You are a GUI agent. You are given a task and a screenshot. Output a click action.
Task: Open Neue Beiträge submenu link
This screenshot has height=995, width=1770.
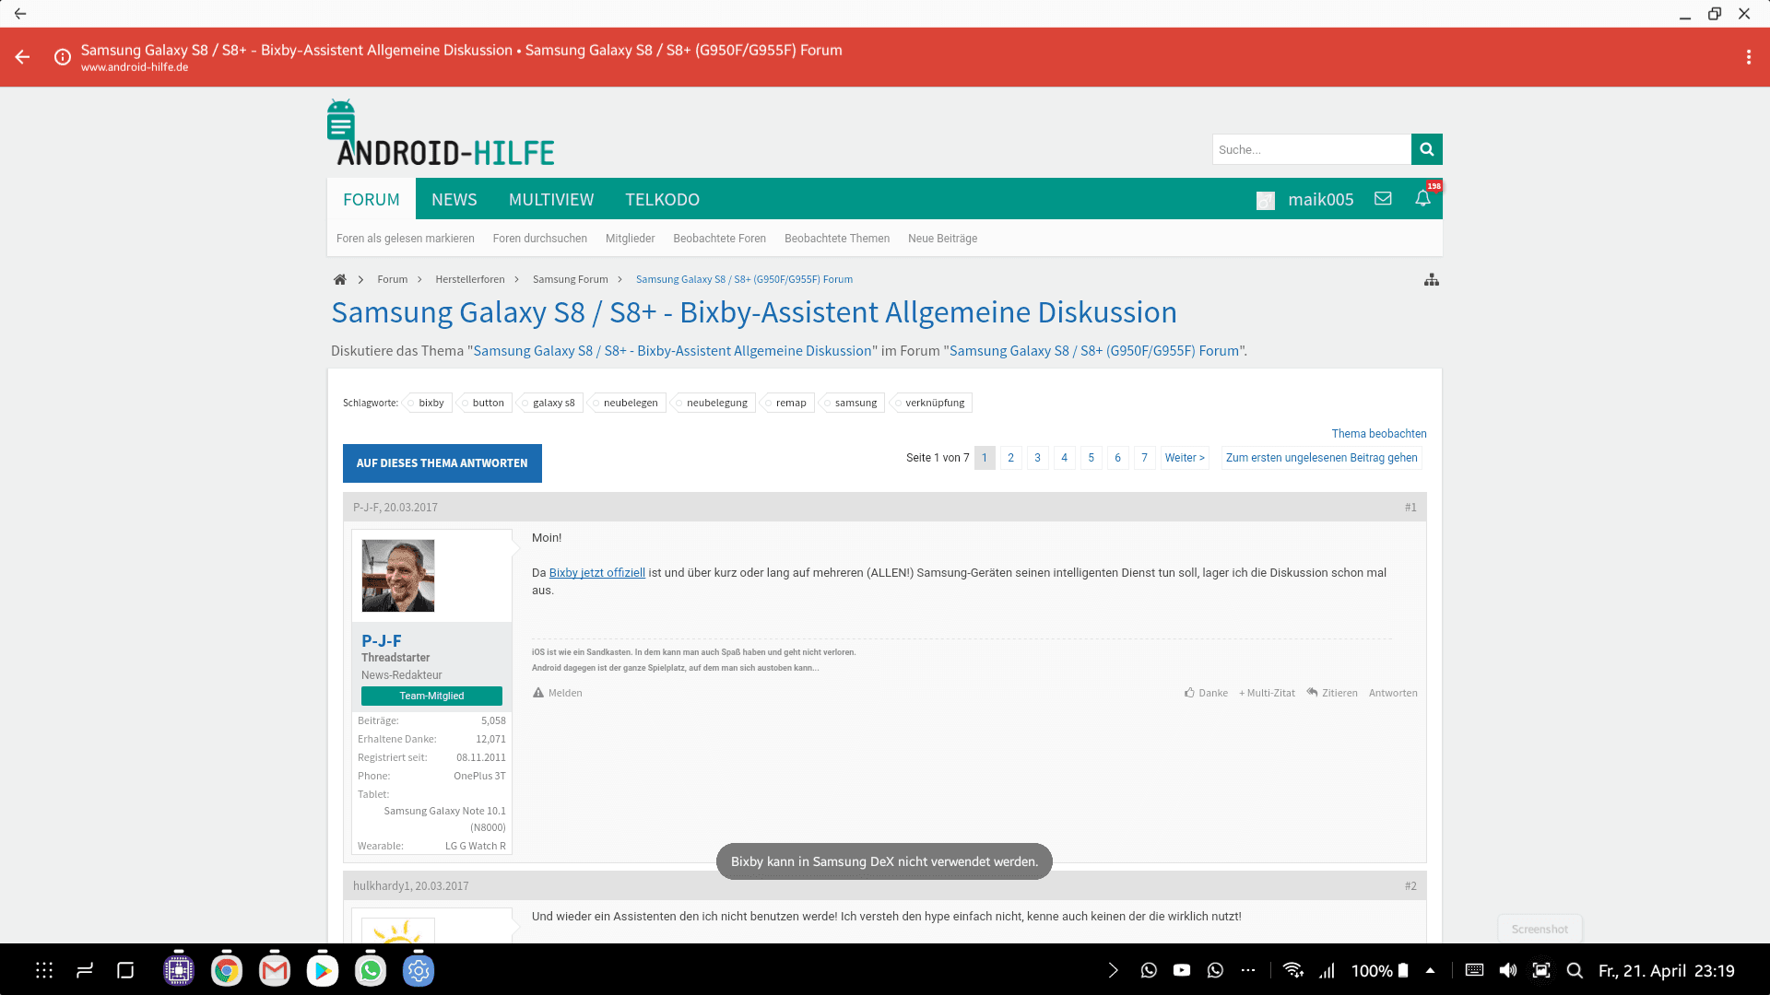pyautogui.click(x=942, y=239)
